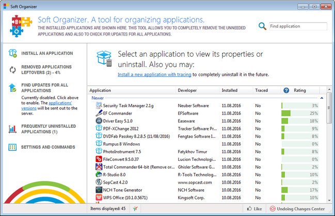The height and width of the screenshot is (216, 335).
Task: Click EF Commander's 25% rating bar
Action: pyautogui.click(x=300, y=113)
